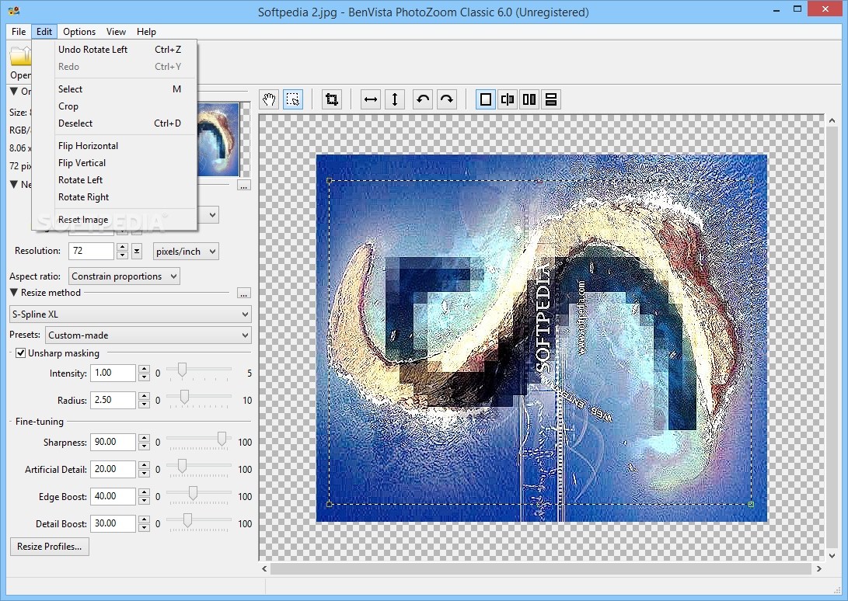Screen dimensions: 848x601
Task: Choose Select in the Edit menu
Action: (115, 89)
